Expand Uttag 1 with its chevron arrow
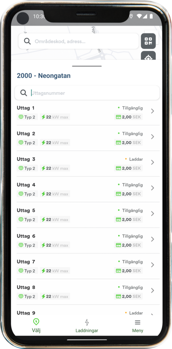 pos(153,111)
